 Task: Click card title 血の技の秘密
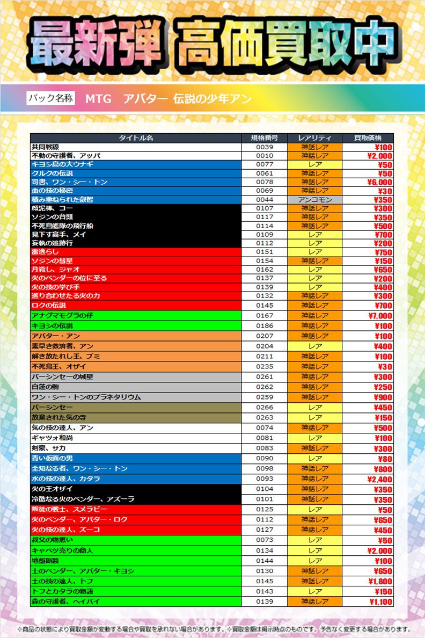point(53,191)
